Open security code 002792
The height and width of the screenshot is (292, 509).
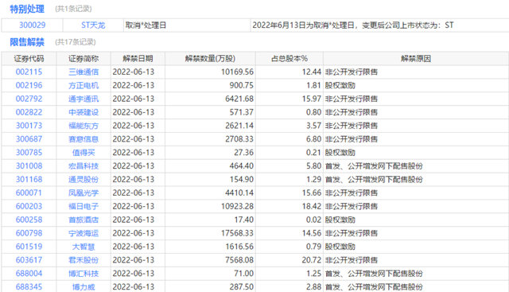(x=29, y=99)
